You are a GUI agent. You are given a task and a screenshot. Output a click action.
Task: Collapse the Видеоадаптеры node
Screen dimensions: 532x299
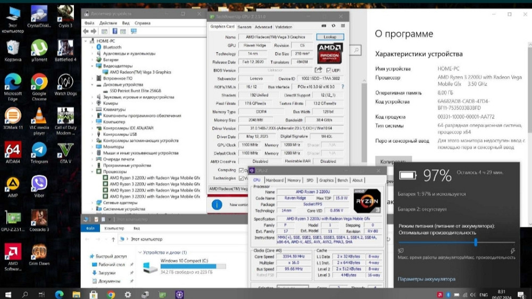92,66
